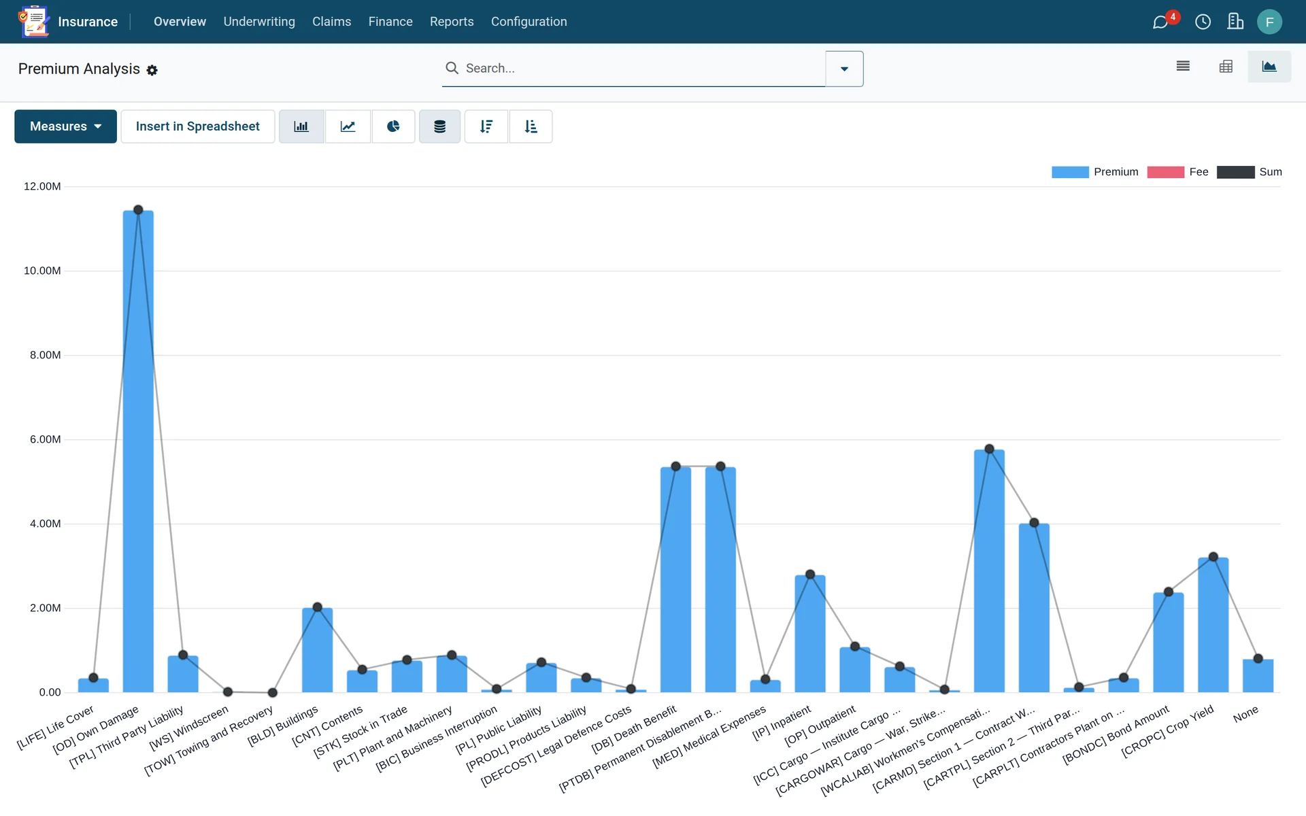
Task: Select bar chart mode
Action: 301,126
